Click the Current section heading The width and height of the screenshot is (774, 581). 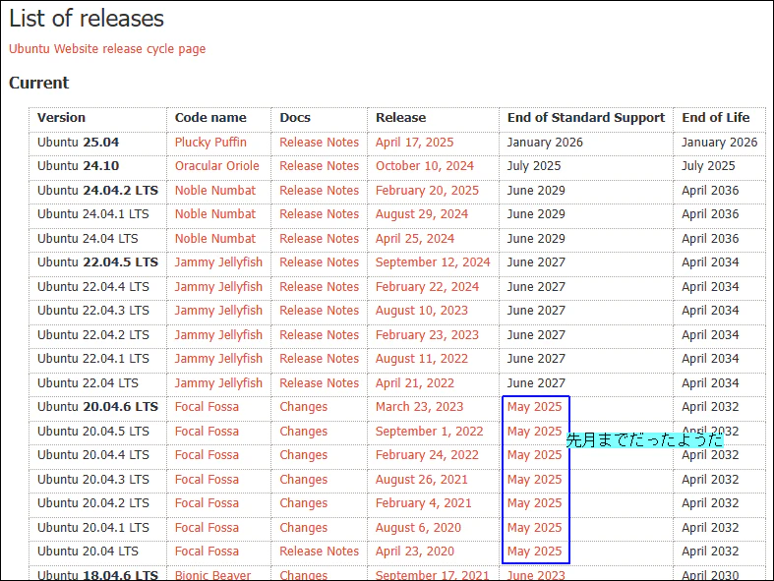(39, 83)
